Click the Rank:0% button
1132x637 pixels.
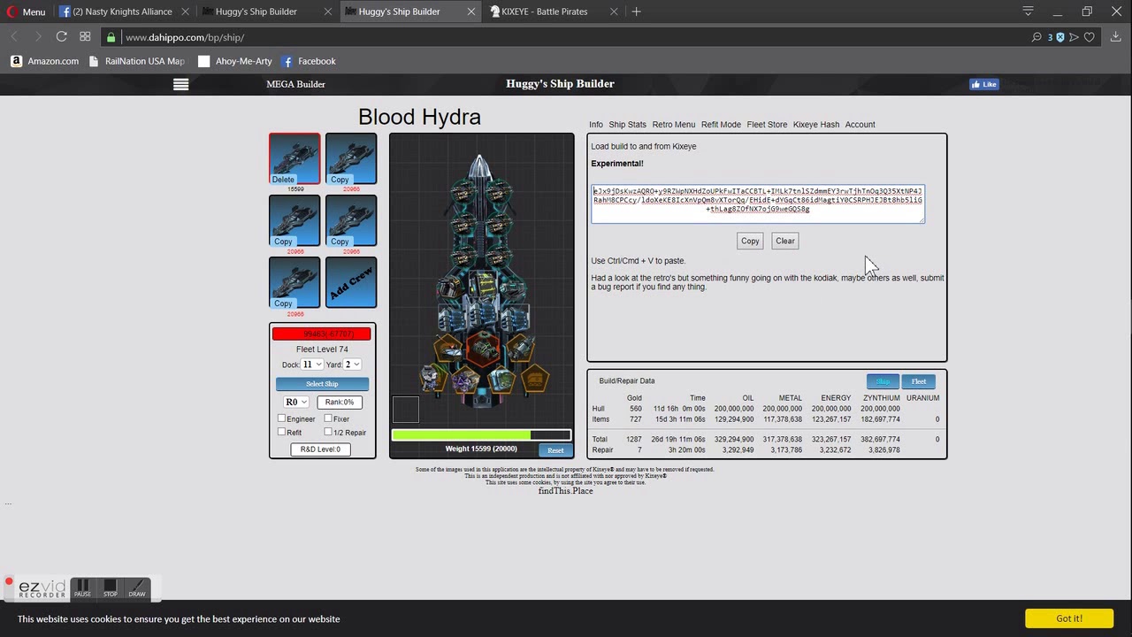click(340, 403)
